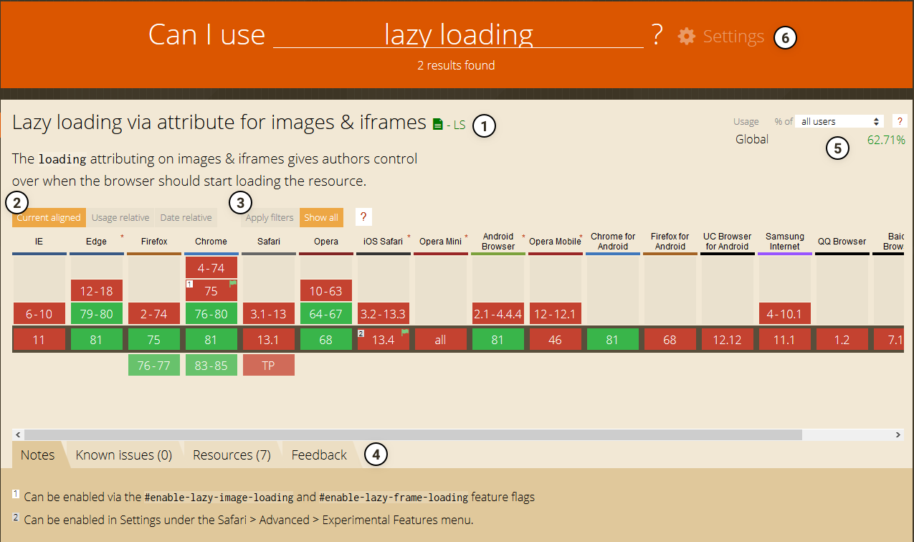Open Settings via the gear icon
Screen dimensions: 914x542
(687, 36)
